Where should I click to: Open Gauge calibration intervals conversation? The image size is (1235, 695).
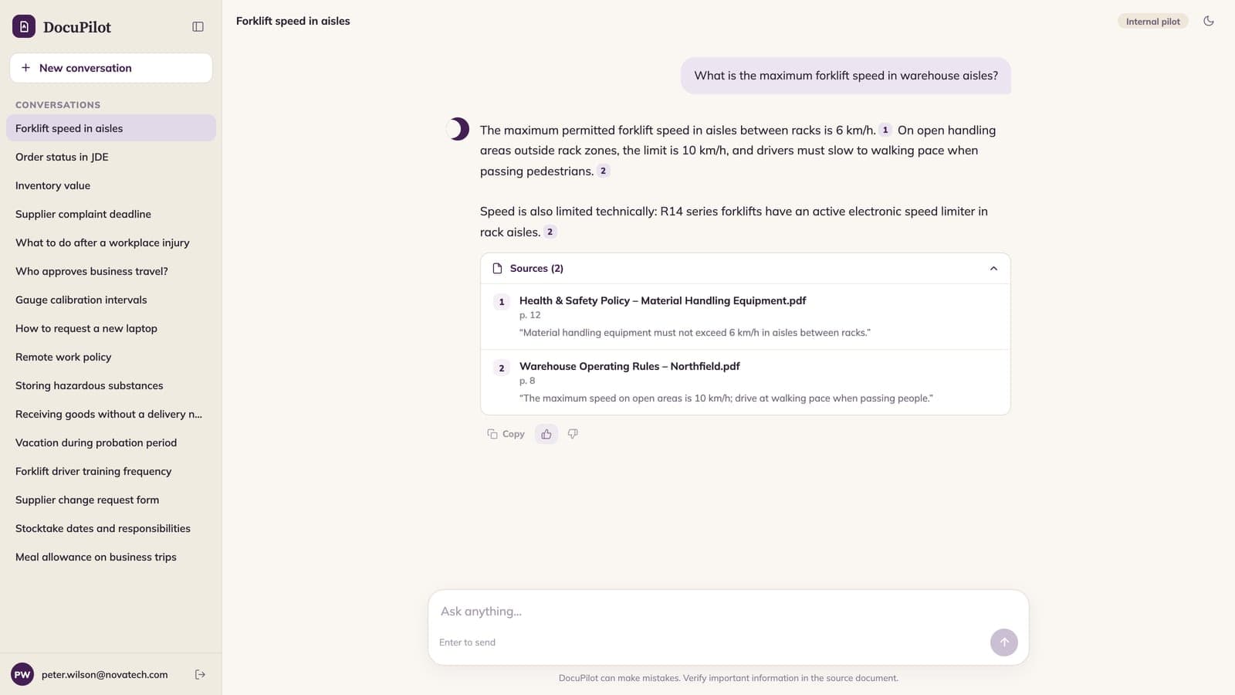(x=111, y=300)
